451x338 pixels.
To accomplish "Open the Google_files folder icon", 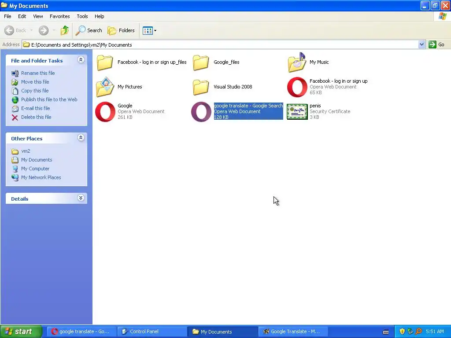I will coord(201,62).
